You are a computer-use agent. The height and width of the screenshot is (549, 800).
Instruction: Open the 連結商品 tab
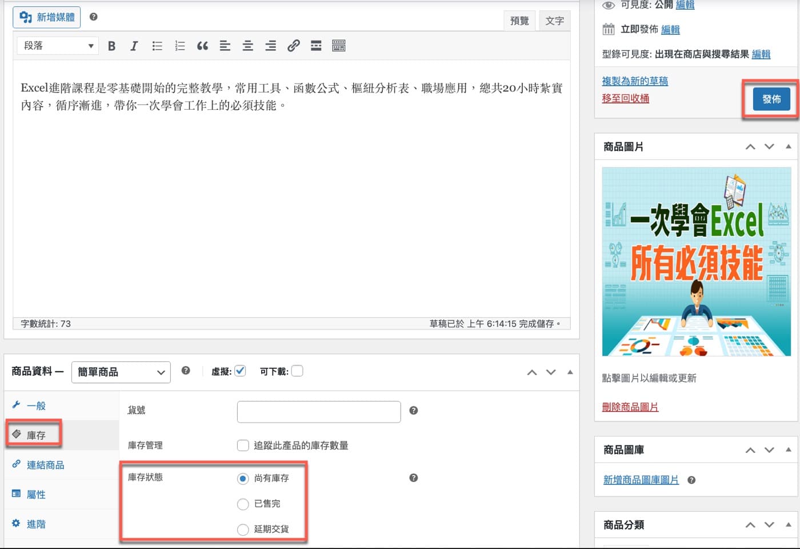(62, 465)
